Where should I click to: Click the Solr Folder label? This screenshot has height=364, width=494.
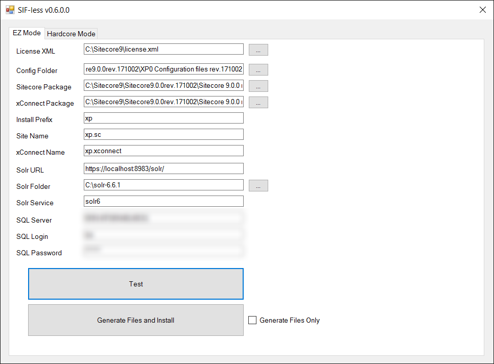tap(33, 186)
